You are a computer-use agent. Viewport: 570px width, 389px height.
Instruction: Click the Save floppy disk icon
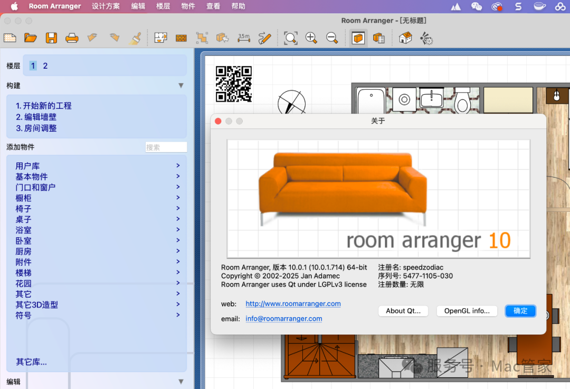(51, 38)
